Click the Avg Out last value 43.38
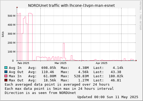Viewport: 143px width, 101px height. tap(116, 72)
